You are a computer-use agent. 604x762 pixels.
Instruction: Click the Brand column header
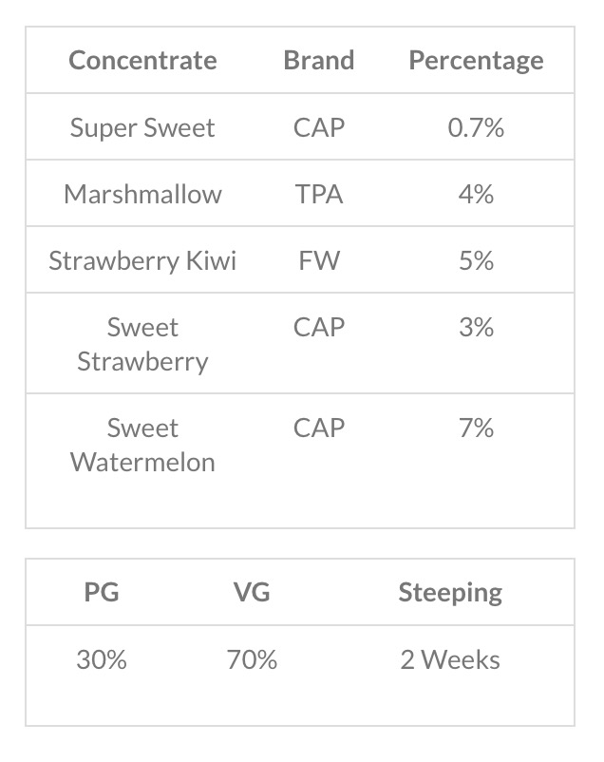pyautogui.click(x=318, y=61)
